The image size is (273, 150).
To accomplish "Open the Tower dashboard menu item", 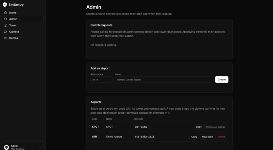I will [23, 25].
